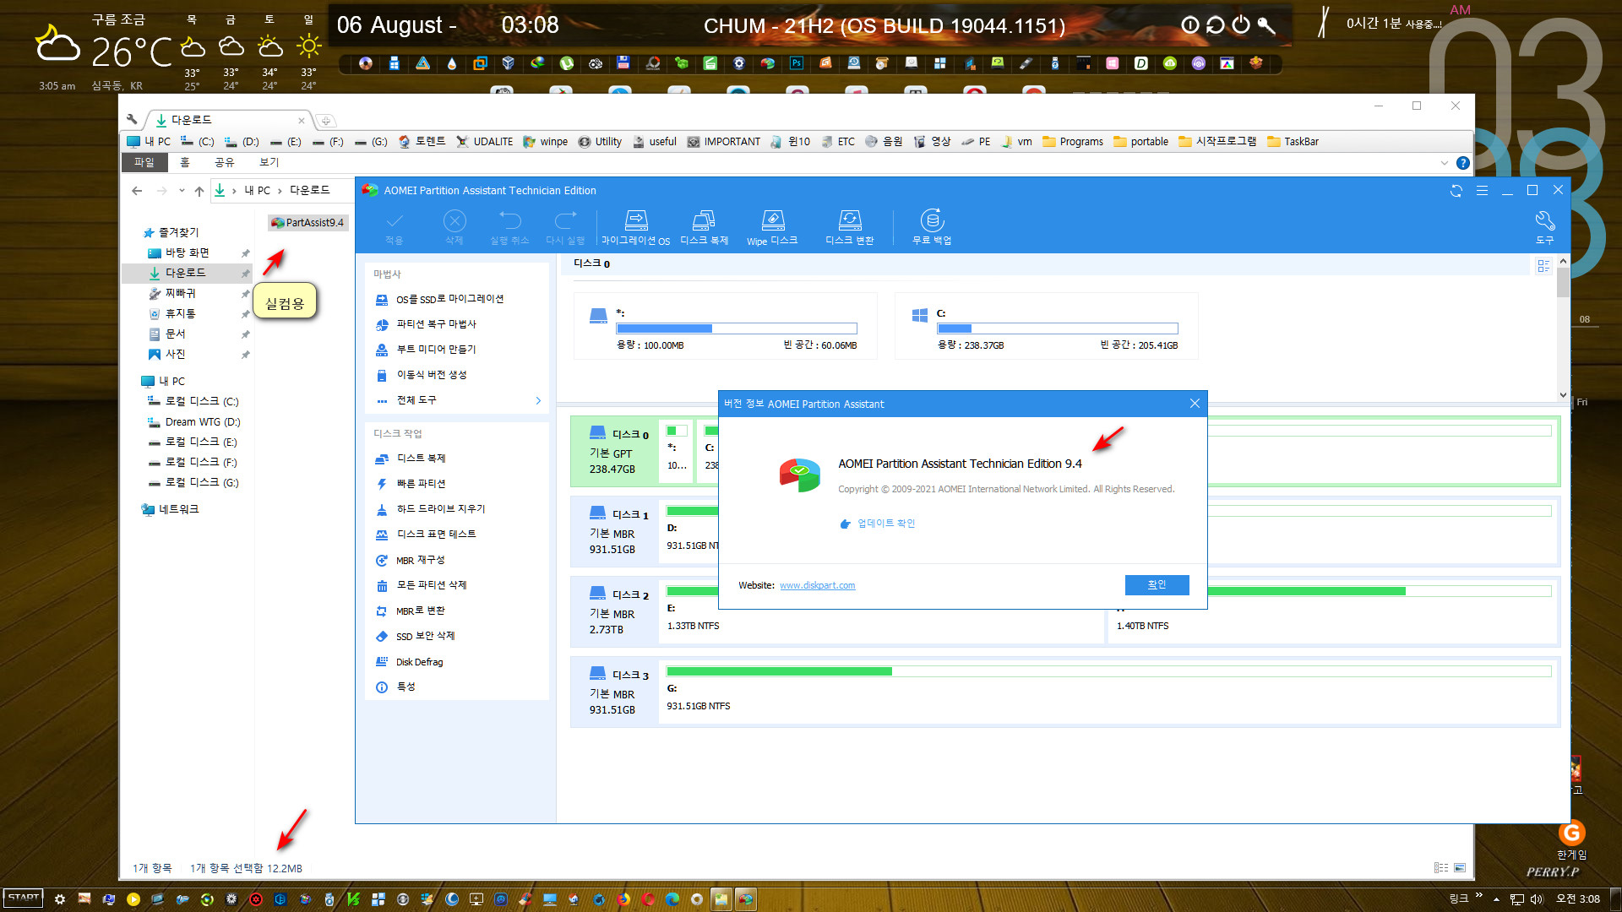Open the IMPORTANT bookmark folder
Viewport: 1622px width, 912px height.
tap(723, 142)
